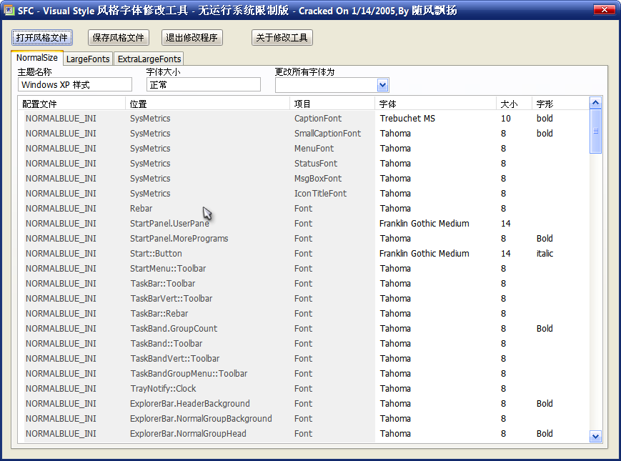
Task: Click the list scrollbar down arrow
Action: [596, 437]
